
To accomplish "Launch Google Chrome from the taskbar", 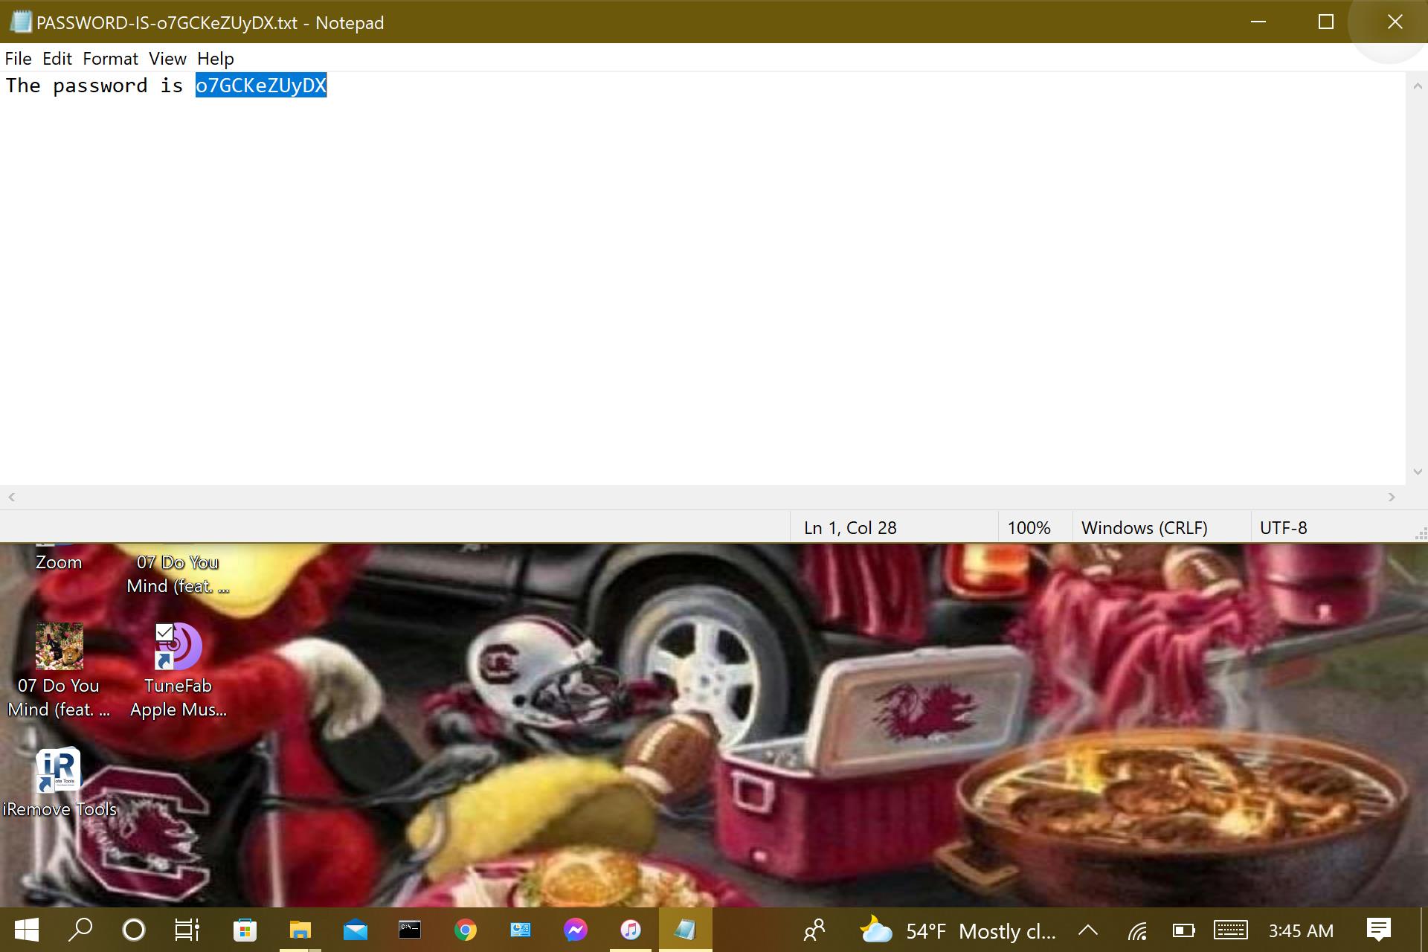I will coord(466,930).
